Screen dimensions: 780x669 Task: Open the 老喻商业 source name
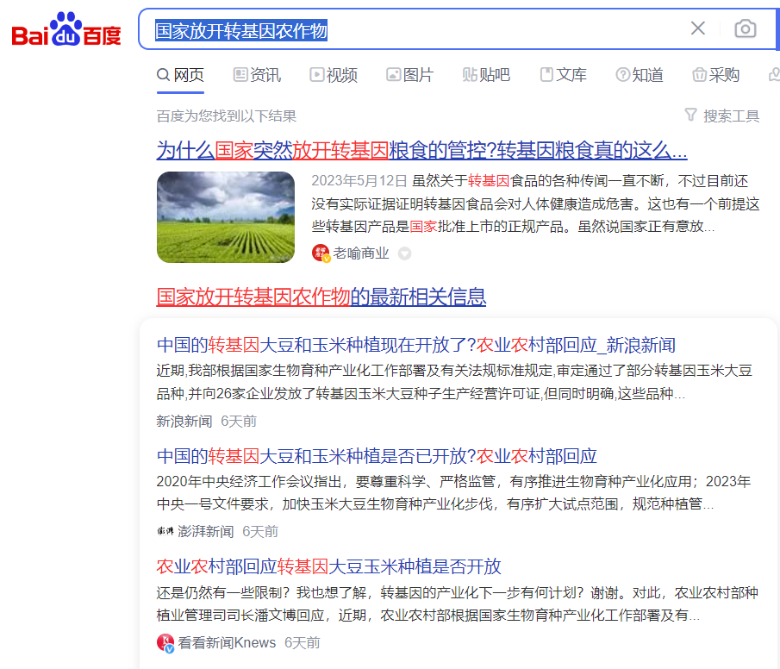coord(361,253)
